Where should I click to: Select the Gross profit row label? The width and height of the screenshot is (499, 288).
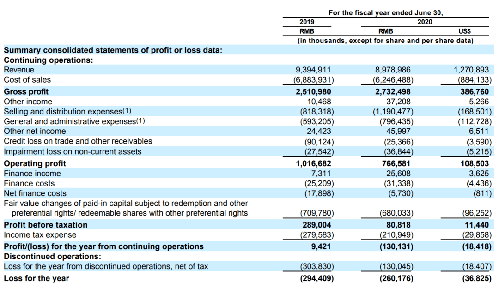pyautogui.click(x=26, y=91)
